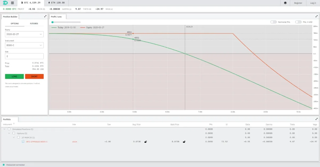Click the Delta column header
Screen dimensions: 320x167
(x=248, y=124)
